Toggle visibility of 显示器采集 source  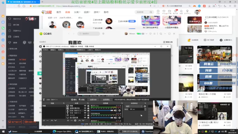85,118
